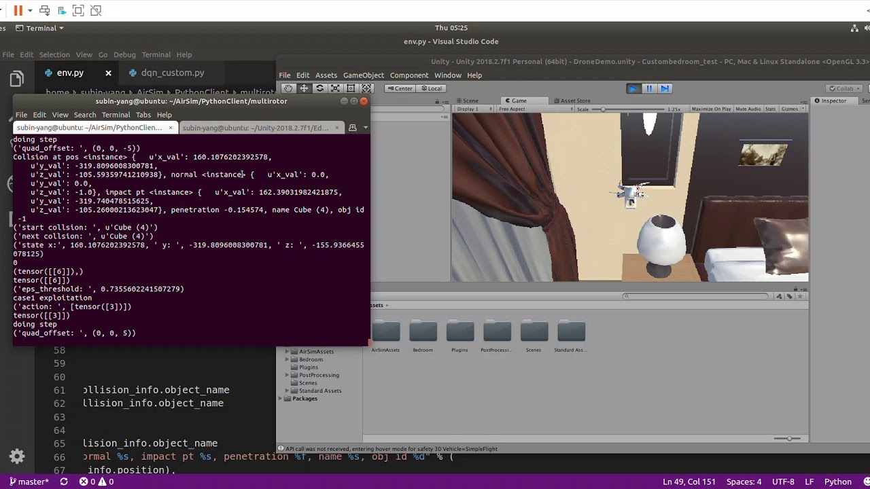Open the Free Aspect dropdown
Screen dimensions: 870x489
click(537, 109)
